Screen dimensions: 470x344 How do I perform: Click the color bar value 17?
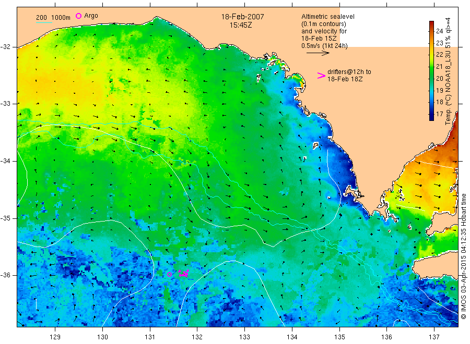[x=439, y=114]
